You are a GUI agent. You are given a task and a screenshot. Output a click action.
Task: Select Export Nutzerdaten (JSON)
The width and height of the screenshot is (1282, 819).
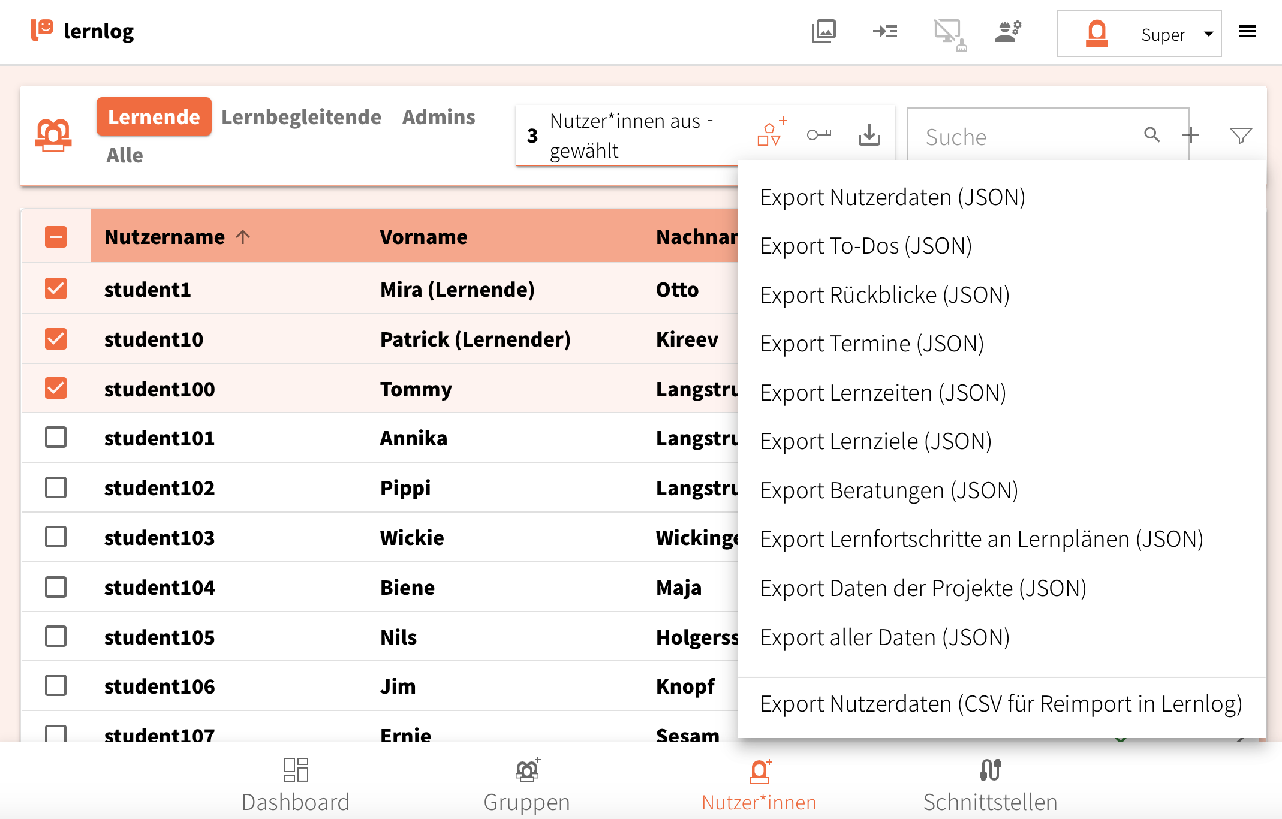tap(1001, 197)
